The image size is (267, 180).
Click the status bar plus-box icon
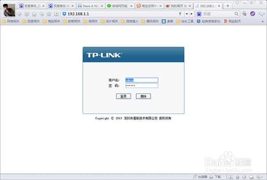point(231,177)
